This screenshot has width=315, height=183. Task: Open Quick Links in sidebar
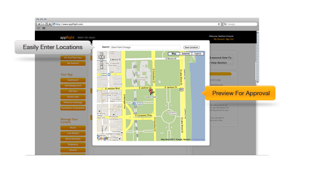point(73,97)
